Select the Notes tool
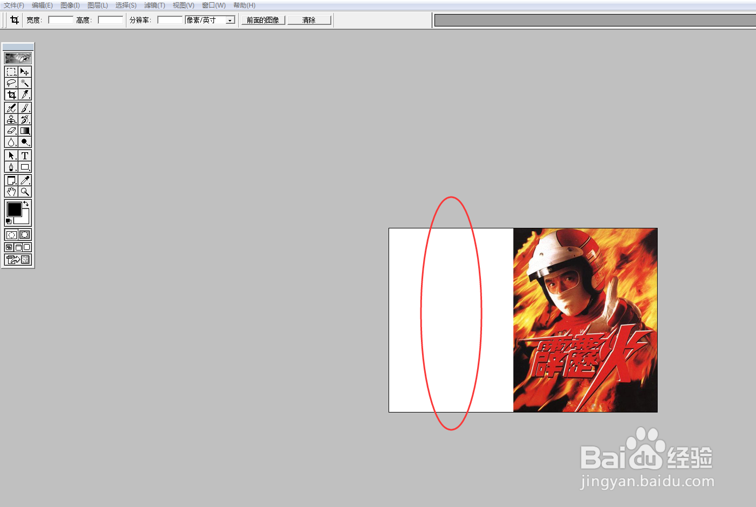756x507 pixels. 11,180
